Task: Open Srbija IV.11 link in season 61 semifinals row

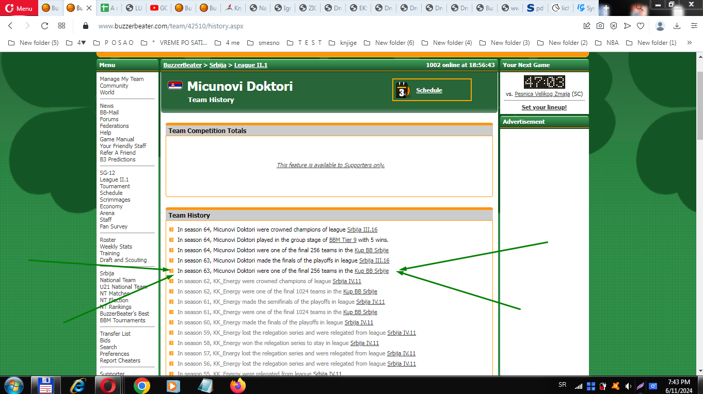Action: [x=370, y=302]
